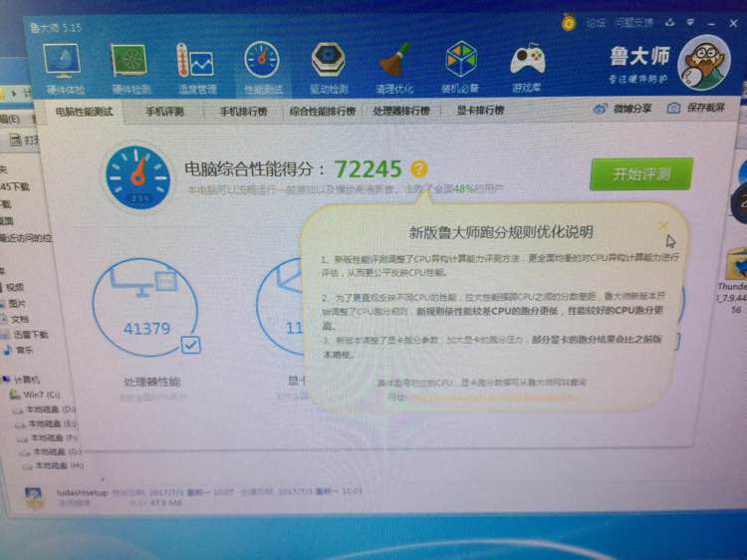This screenshot has width=747, height=560.
Task: Click the 微博分享 Weibo share icon
Action: point(600,109)
